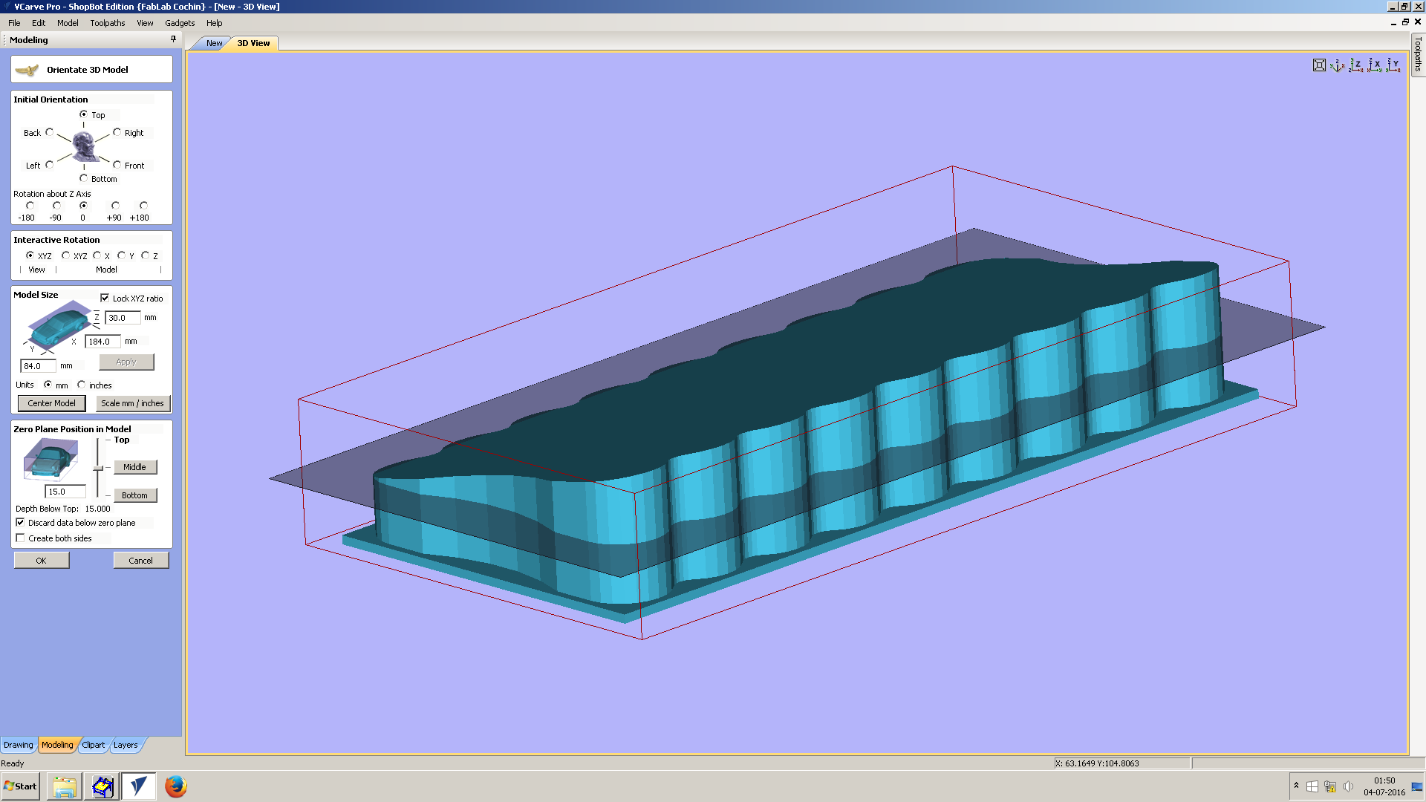The width and height of the screenshot is (1426, 802).
Task: Click Center Model button
Action: coord(51,403)
